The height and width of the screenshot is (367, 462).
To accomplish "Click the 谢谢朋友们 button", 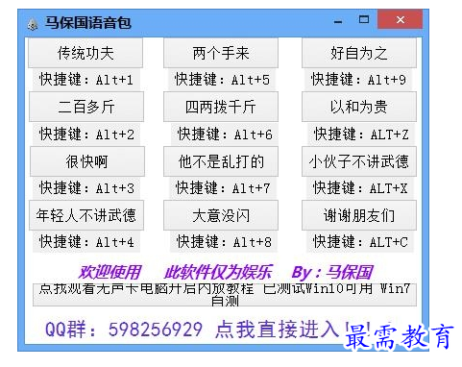I will point(359,215).
